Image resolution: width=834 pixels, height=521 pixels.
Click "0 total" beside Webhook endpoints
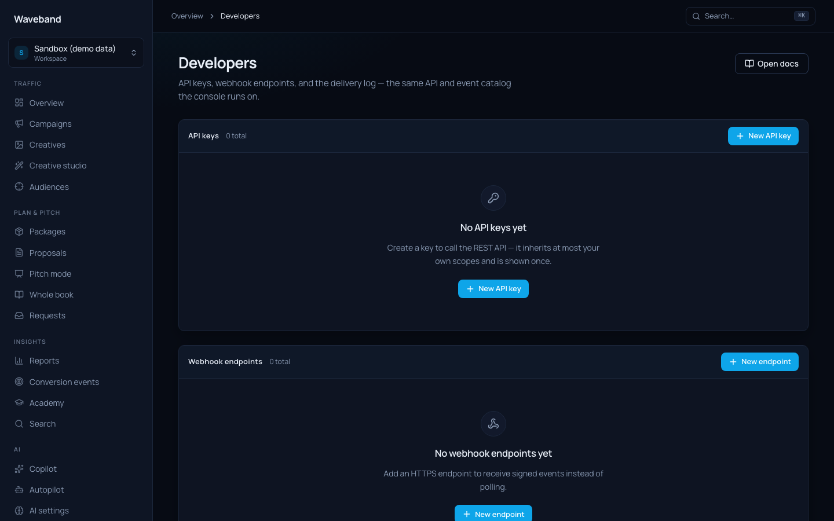pos(280,362)
